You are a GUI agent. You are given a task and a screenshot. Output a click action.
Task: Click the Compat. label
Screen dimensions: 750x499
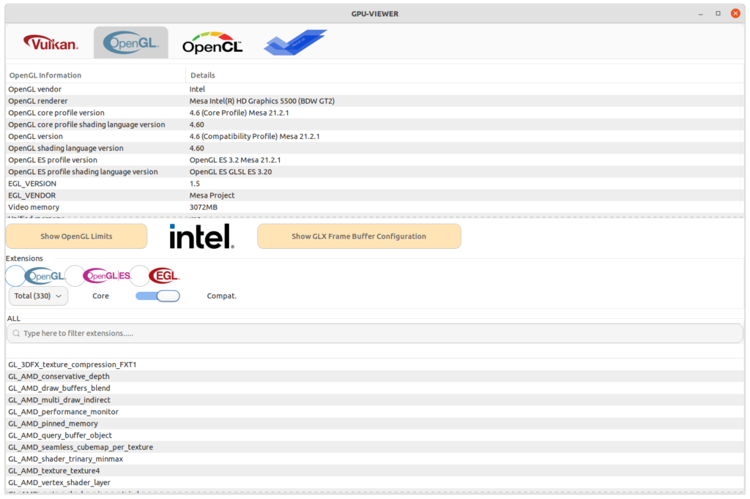(x=221, y=296)
